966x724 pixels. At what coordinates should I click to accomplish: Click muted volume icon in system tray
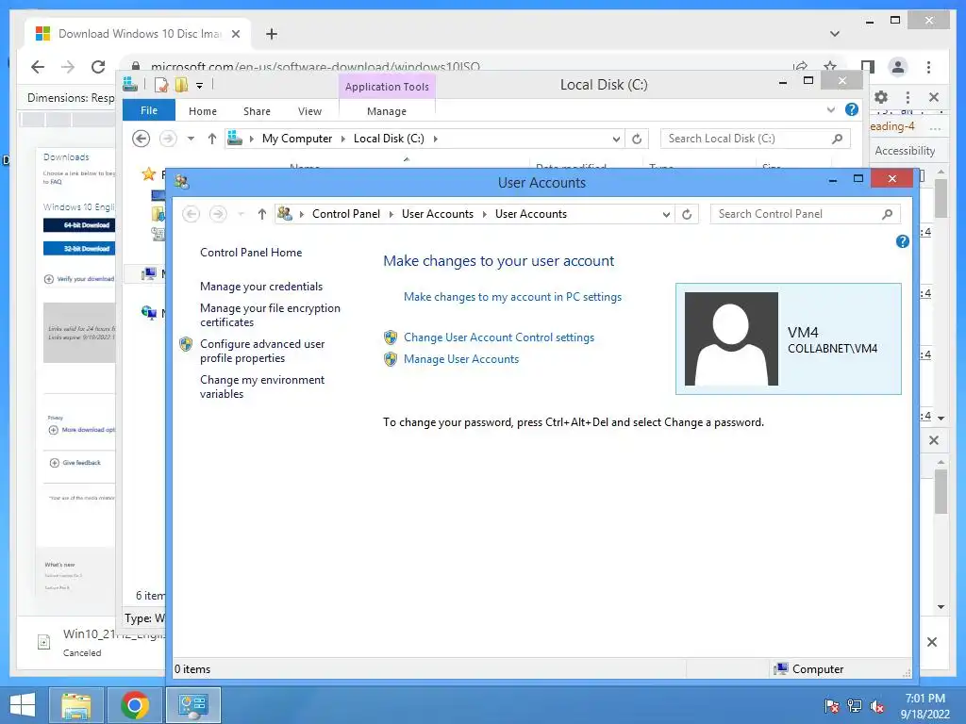click(x=877, y=706)
